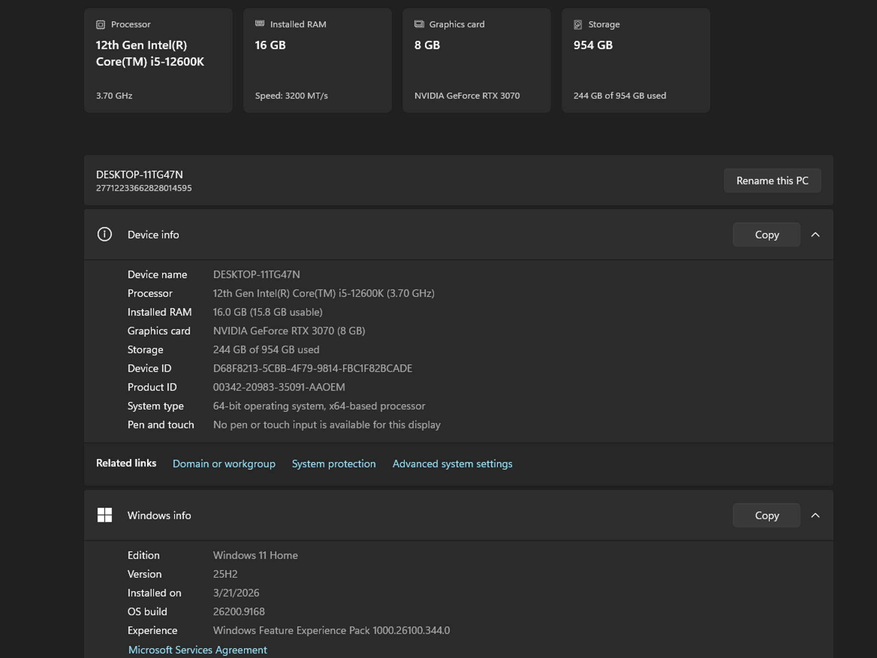Click the Windows logo icon

(104, 515)
